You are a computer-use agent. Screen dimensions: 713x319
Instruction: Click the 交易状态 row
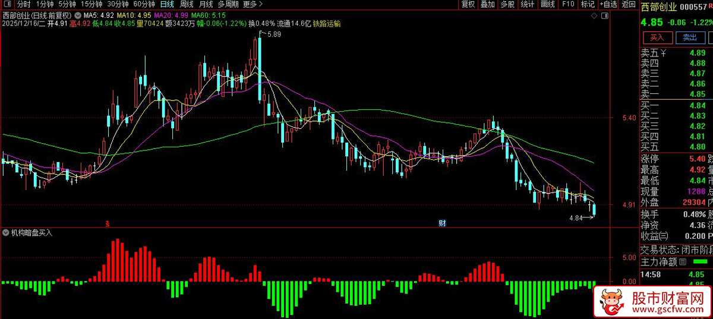(x=676, y=249)
